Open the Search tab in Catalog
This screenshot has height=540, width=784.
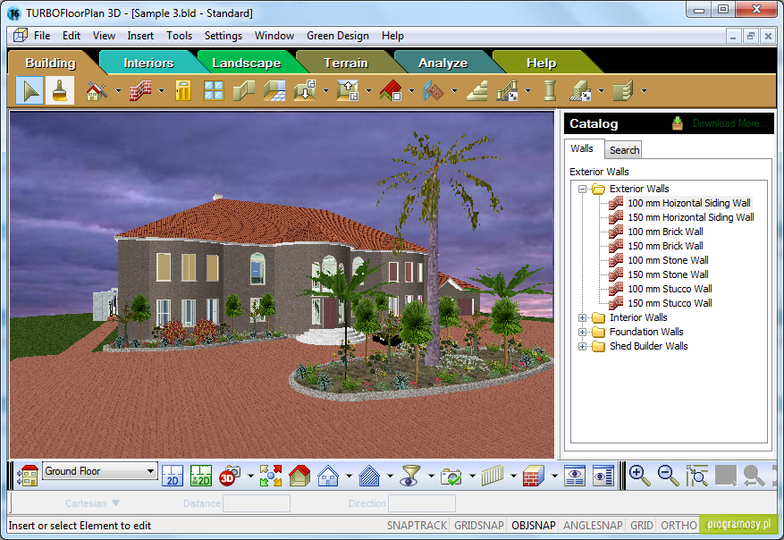coord(624,150)
